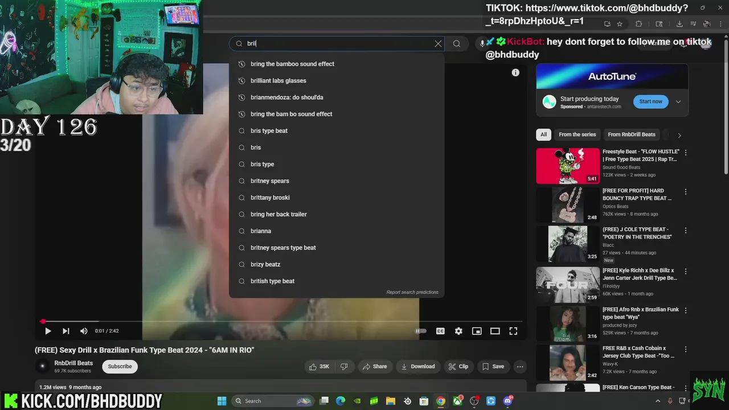Clear the search box text
729x410 pixels.
click(438, 43)
